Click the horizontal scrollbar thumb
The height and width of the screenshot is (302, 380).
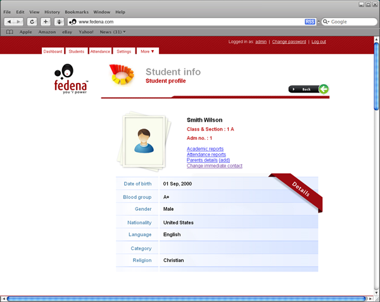(x=187, y=299)
